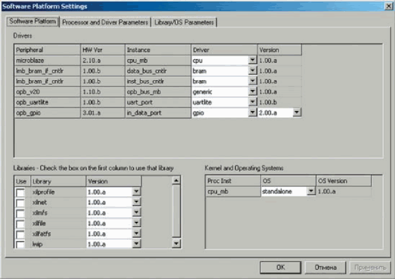Open the Library/OS Parameters tab
Viewport: 395px width, 279px height.
(184, 22)
